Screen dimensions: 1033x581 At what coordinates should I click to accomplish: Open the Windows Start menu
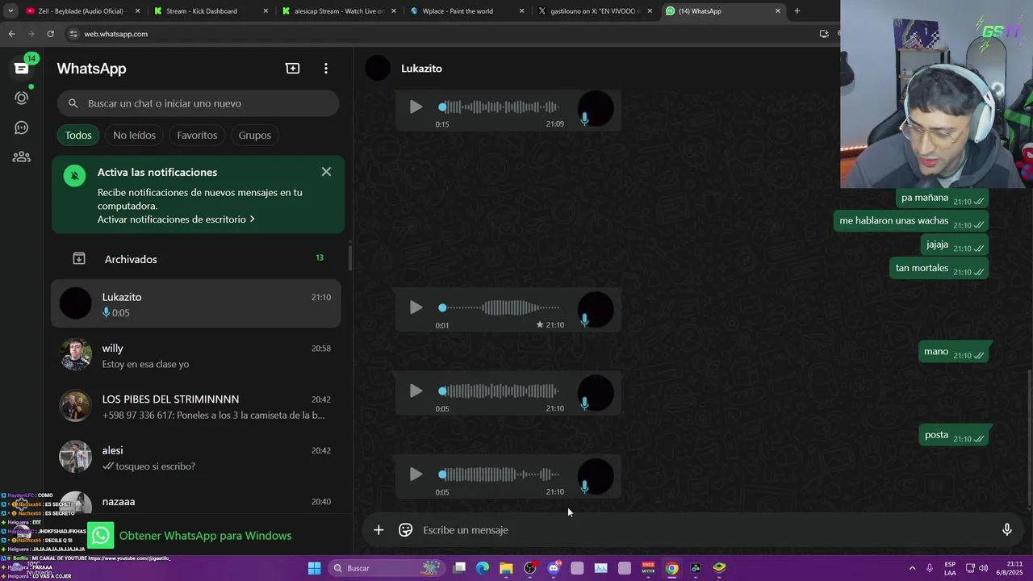(314, 568)
